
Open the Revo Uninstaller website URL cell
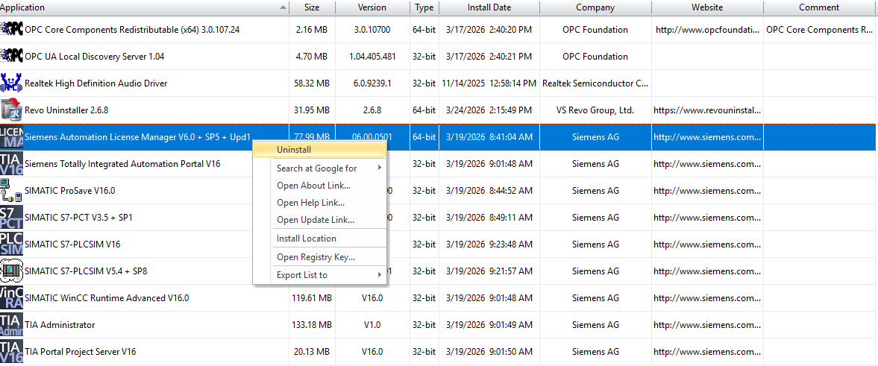[x=706, y=110]
